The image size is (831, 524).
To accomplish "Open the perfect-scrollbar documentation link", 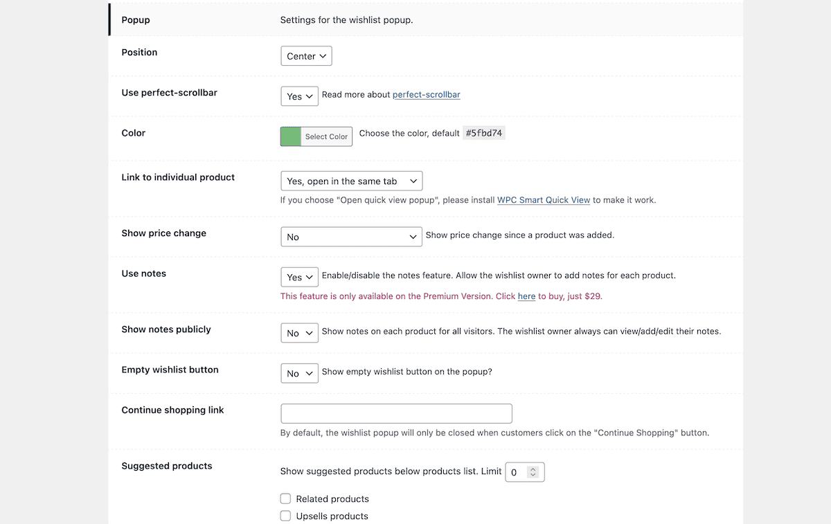I will pyautogui.click(x=427, y=95).
